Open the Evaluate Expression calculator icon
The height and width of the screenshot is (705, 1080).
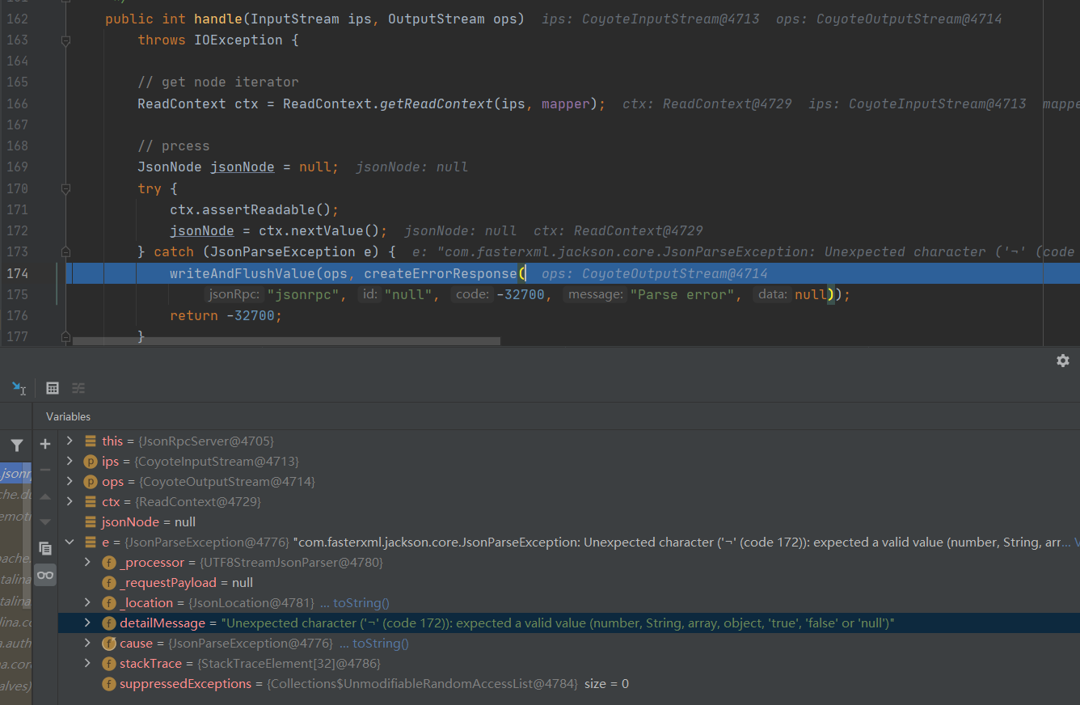[x=53, y=388]
